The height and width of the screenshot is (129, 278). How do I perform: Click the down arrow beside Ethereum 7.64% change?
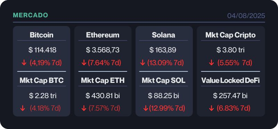pyautogui.click(x=84, y=63)
